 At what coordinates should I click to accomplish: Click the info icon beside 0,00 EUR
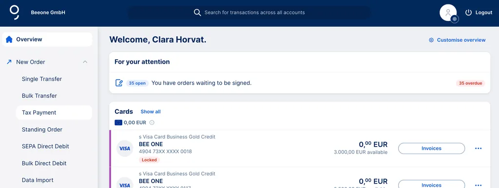tap(152, 122)
